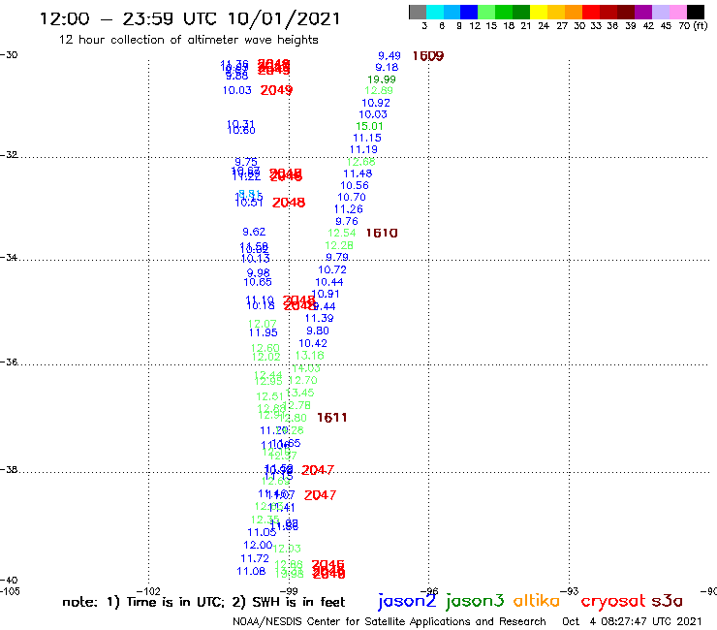Click the subtitle about altimeter wave heights
This screenshot has width=717, height=630.
[188, 40]
